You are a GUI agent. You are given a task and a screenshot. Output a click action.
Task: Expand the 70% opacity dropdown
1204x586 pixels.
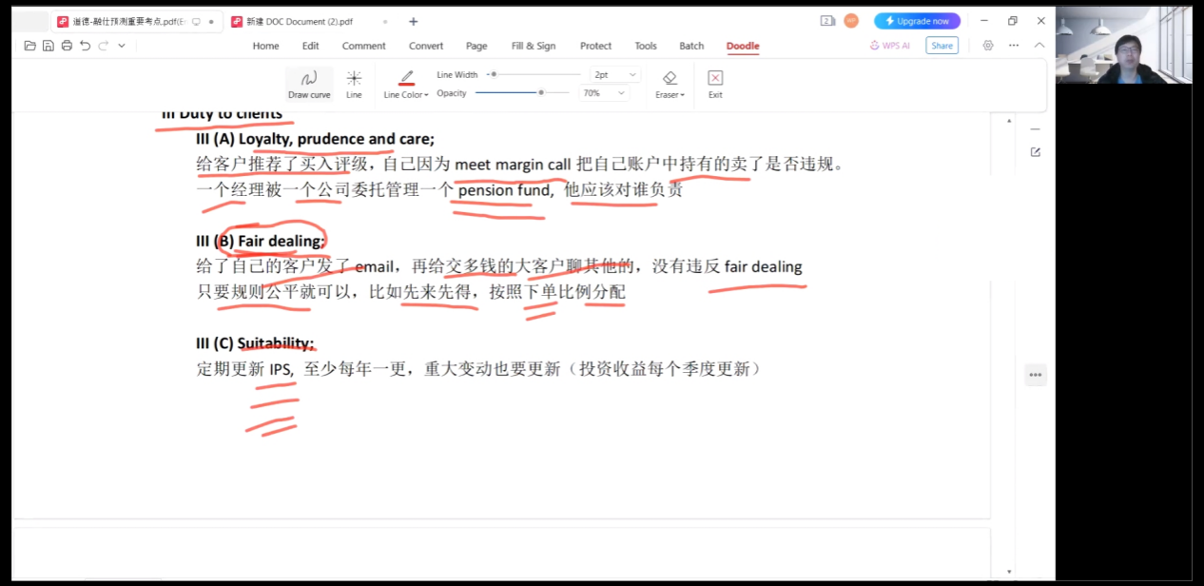605,93
